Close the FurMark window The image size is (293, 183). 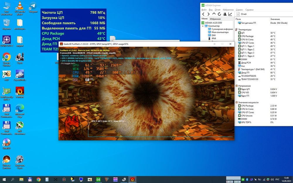[230, 44]
